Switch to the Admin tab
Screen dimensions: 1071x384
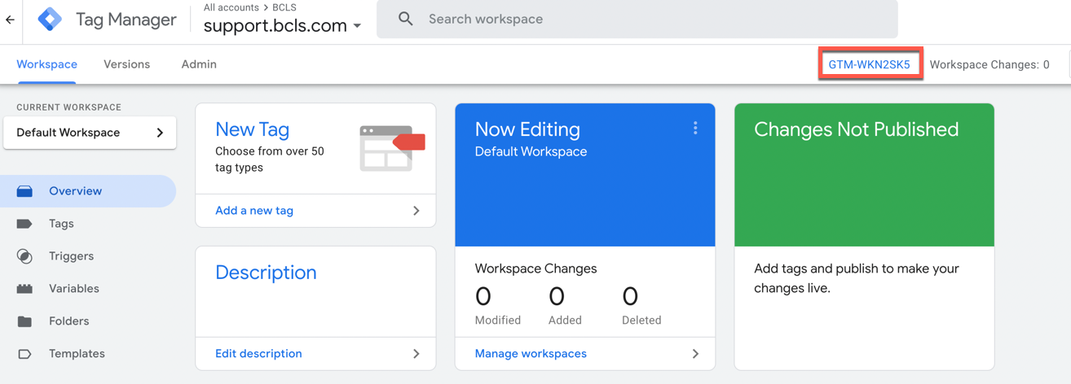pos(199,64)
